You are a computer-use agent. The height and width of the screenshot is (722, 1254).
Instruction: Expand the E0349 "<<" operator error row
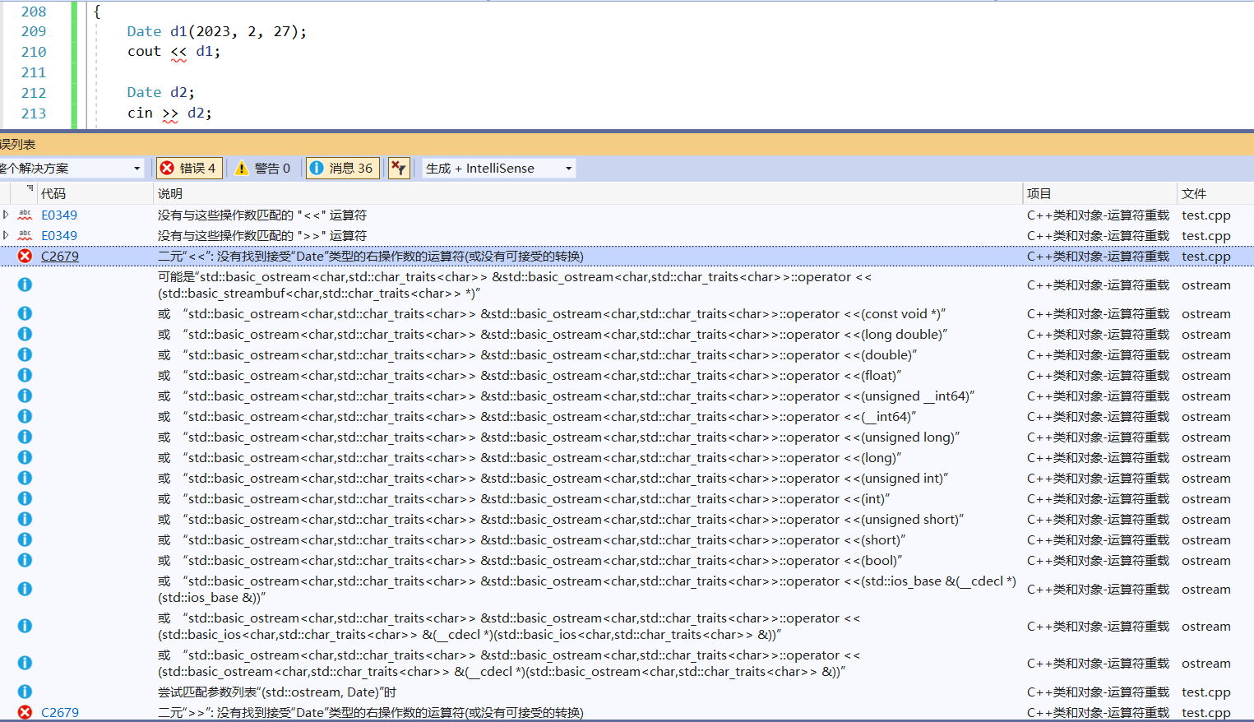pyautogui.click(x=7, y=215)
